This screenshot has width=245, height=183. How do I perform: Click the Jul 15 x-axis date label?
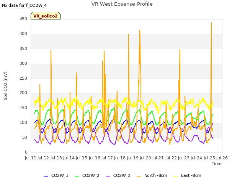(82, 158)
